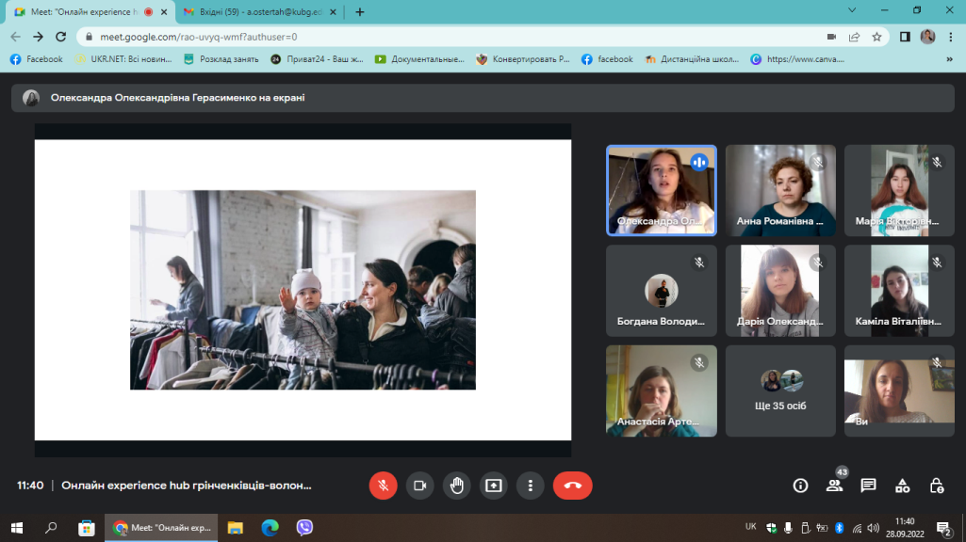
Task: Open host controls lock icon
Action: pyautogui.click(x=937, y=486)
